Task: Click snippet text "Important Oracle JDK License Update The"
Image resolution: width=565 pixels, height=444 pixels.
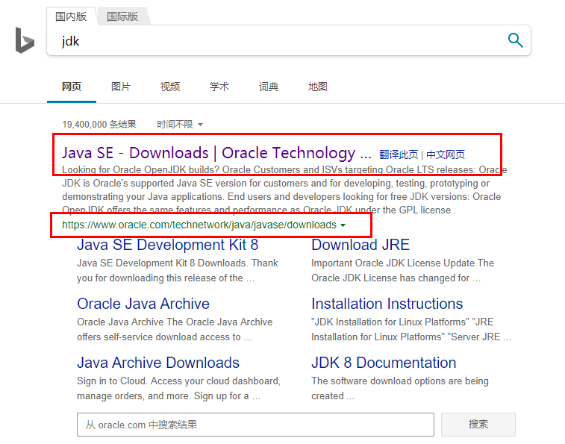Action: pos(402,263)
